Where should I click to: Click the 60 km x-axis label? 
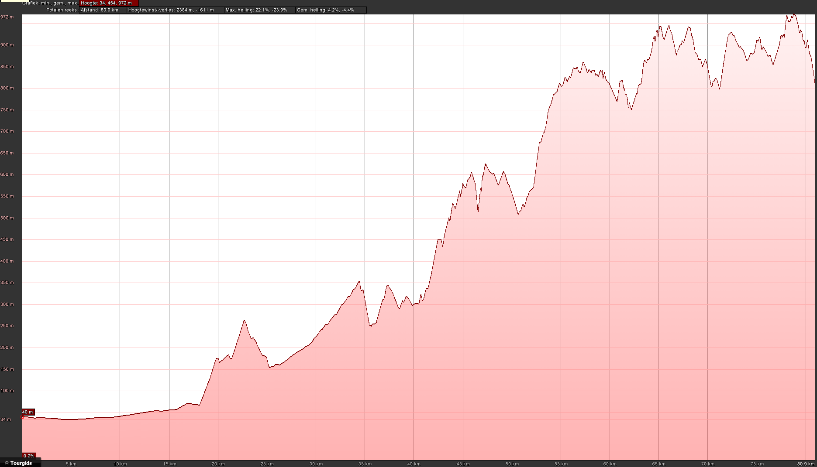coord(610,464)
